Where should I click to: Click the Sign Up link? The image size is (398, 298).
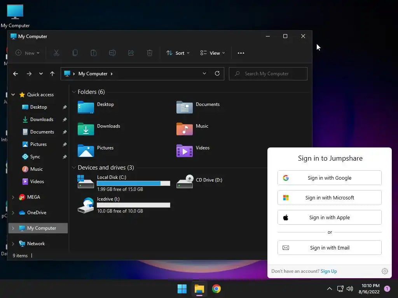tap(329, 271)
